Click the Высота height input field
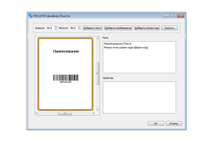The width and height of the screenshot is (213, 142). (x=73, y=28)
